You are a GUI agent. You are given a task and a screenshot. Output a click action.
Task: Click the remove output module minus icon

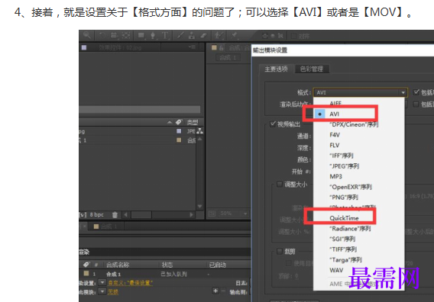click(x=223, y=291)
